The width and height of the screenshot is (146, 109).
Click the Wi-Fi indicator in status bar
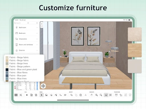[x=124, y=20]
